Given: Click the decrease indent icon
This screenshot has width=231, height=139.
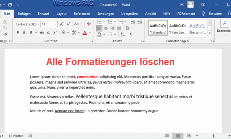Looking at the screenshot, I should (133, 21).
